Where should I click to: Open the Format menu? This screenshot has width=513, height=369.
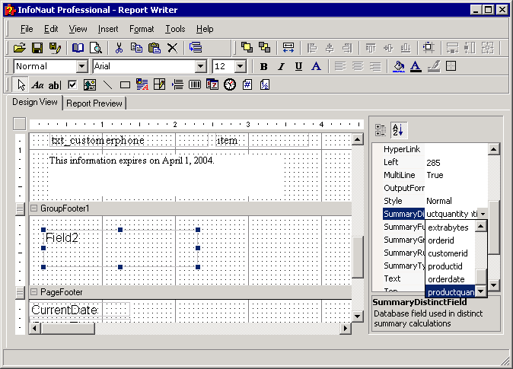point(141,29)
